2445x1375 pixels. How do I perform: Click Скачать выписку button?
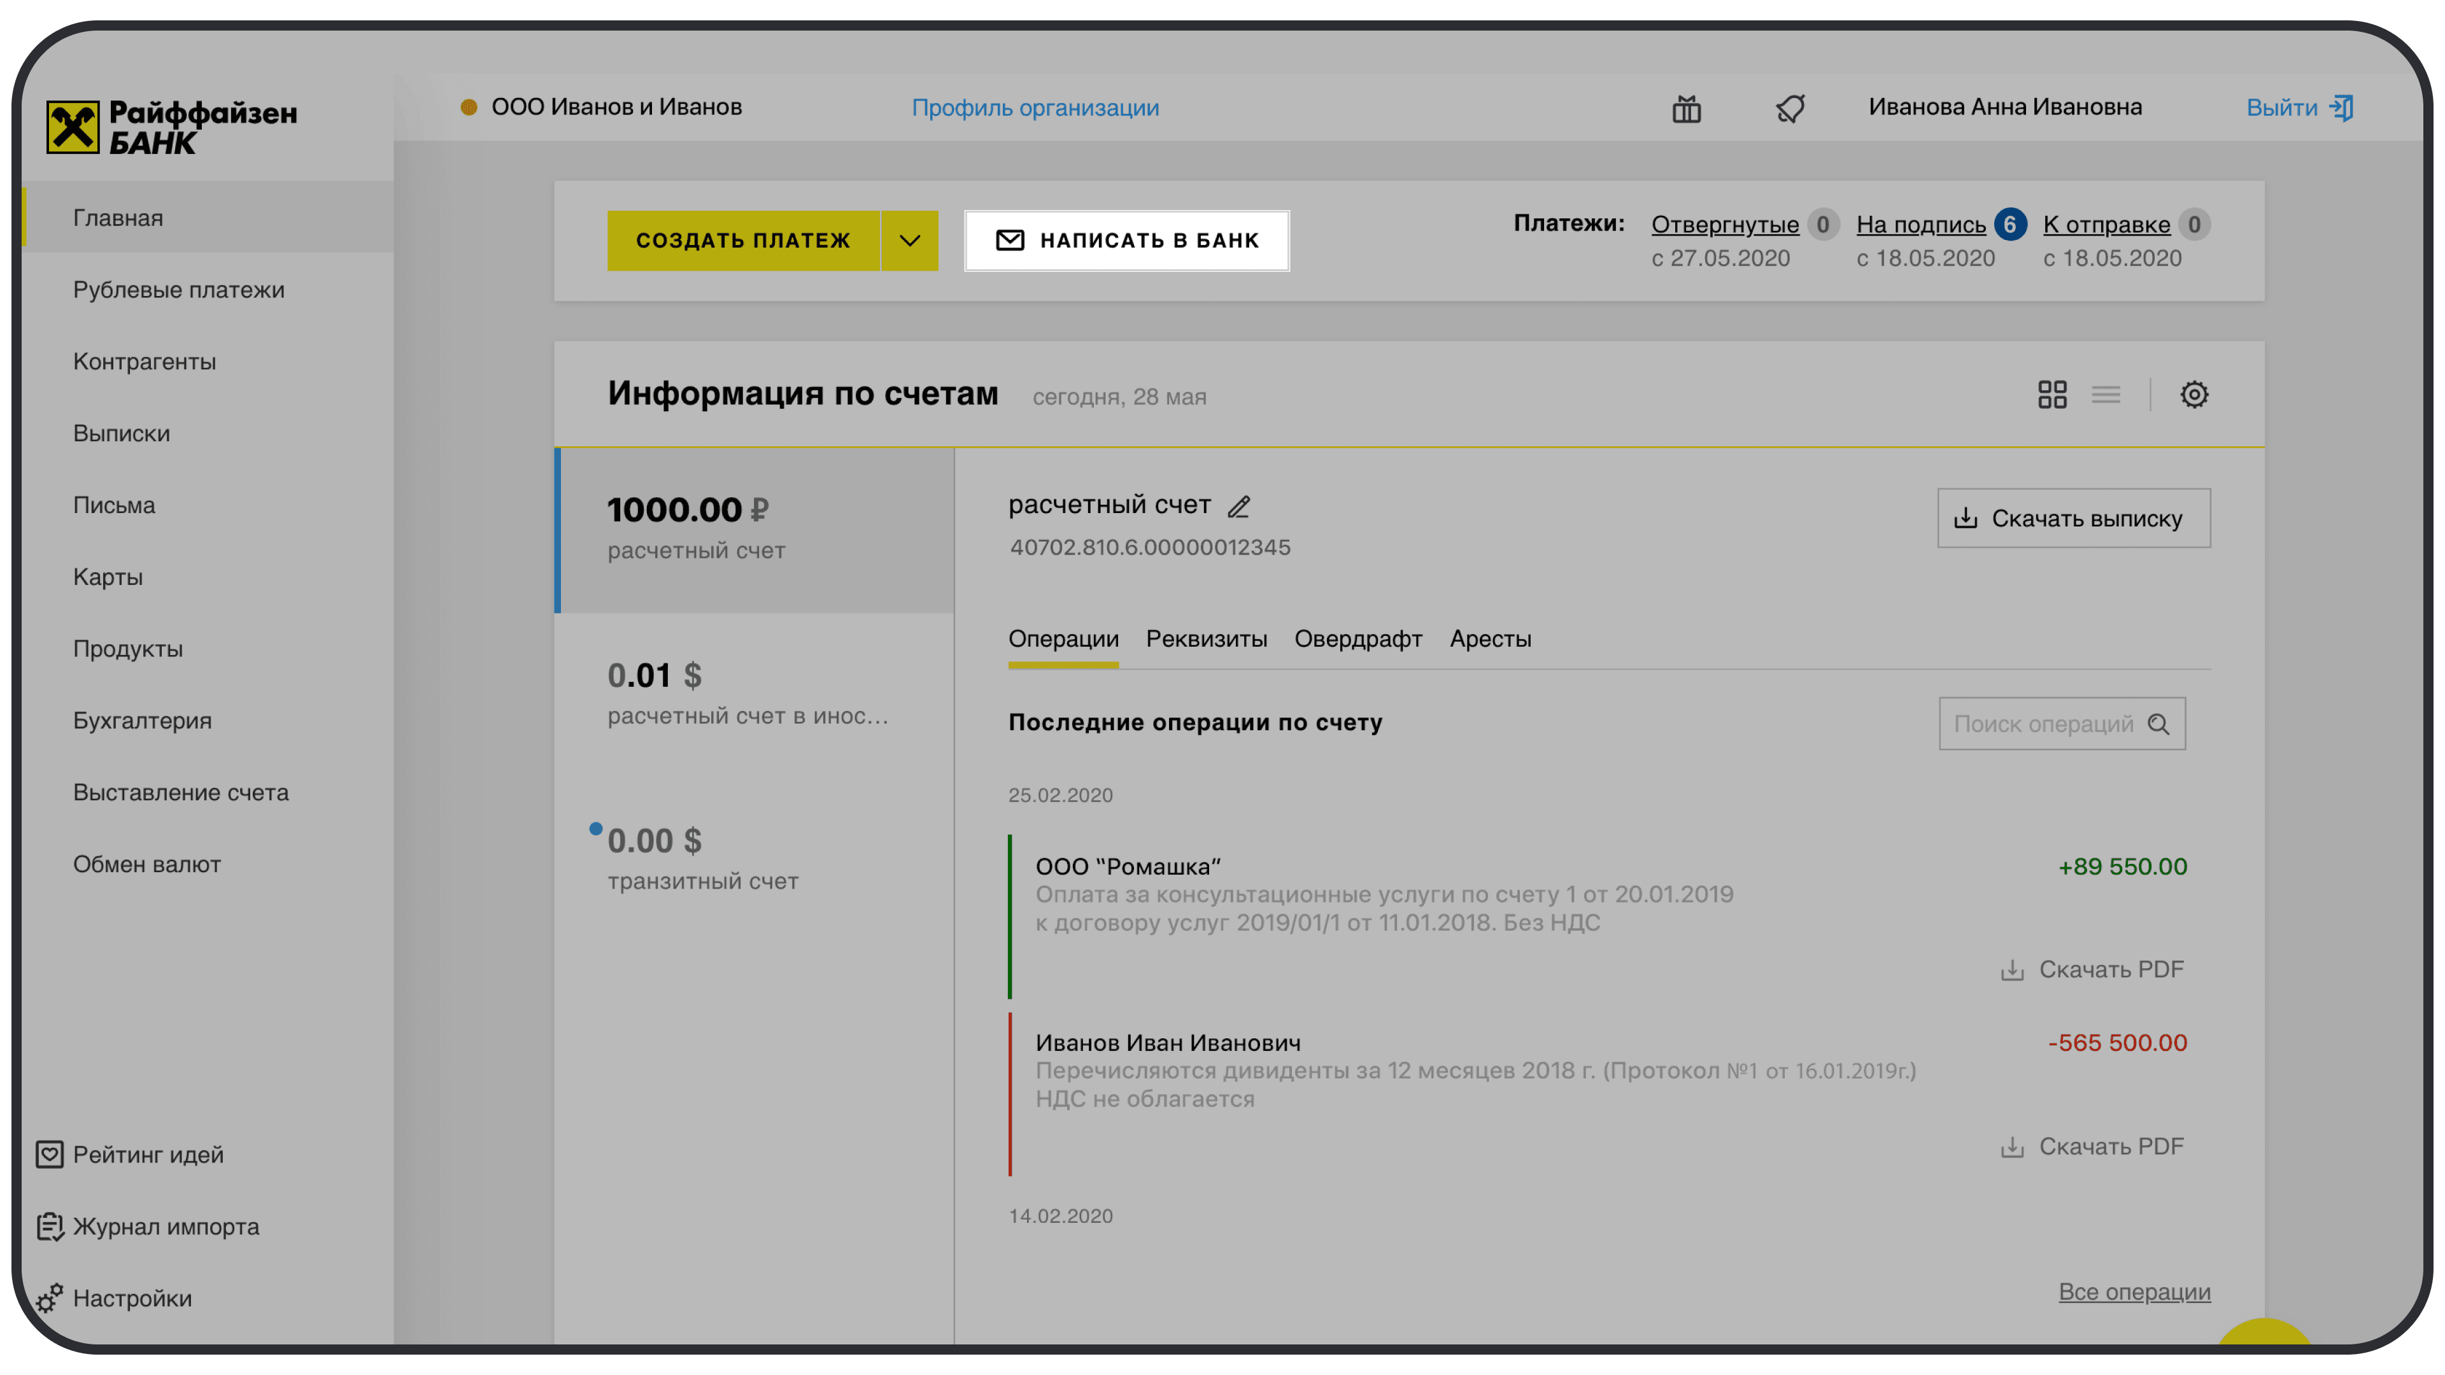[2074, 518]
